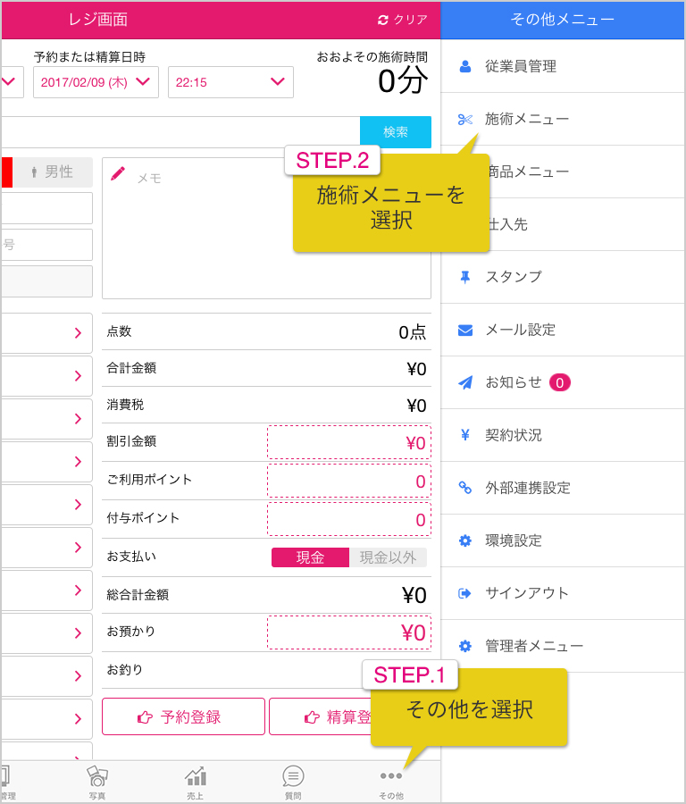Open お知らせ paper plane icon
The image size is (686, 804).
tap(465, 382)
